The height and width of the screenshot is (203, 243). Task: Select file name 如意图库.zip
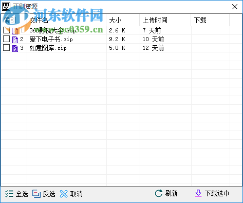coord(48,48)
